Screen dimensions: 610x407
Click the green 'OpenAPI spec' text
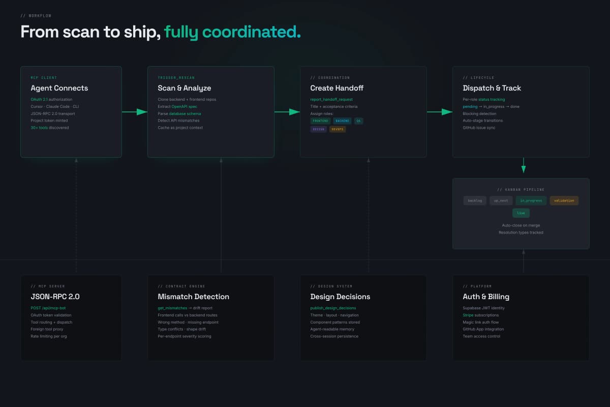coord(184,106)
